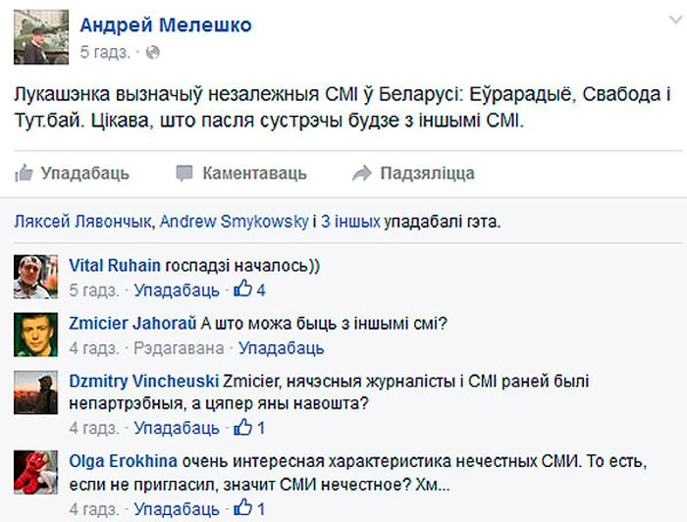The width and height of the screenshot is (687, 522).
Task: Like Zmicier Jahoraŭ's comment with Упадабаць
Action: click(282, 348)
